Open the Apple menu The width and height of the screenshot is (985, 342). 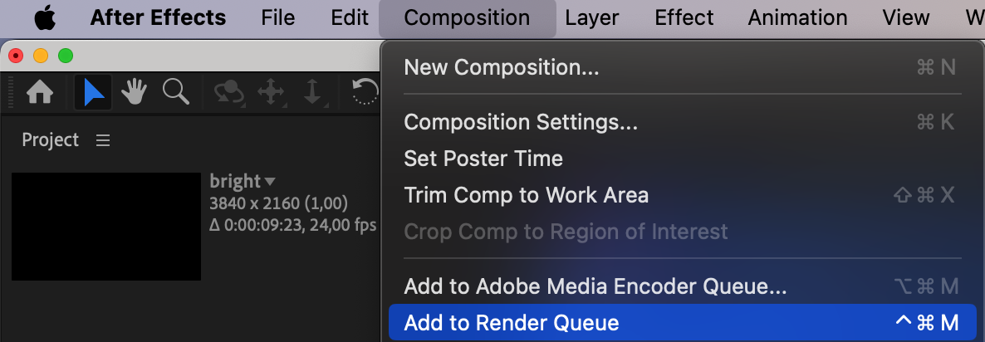pos(45,17)
